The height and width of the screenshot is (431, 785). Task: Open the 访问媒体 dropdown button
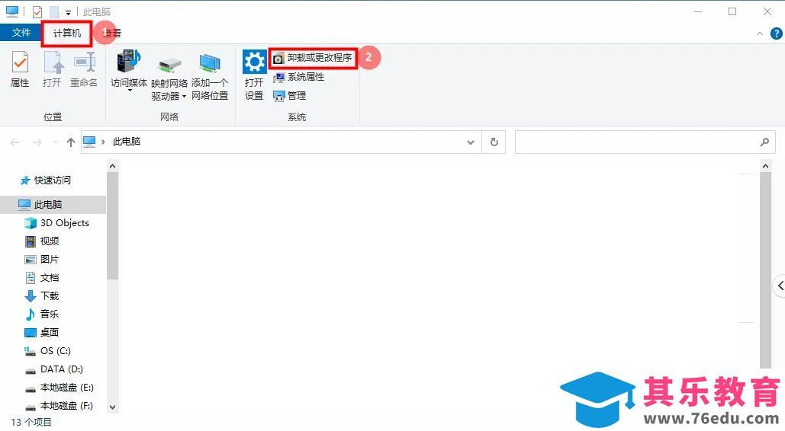coord(129,71)
